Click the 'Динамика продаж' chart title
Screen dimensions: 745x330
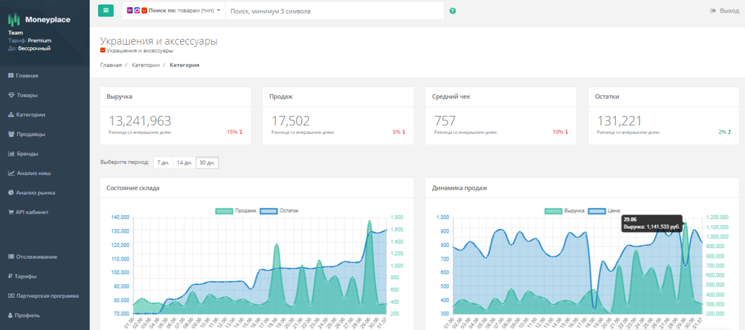459,188
